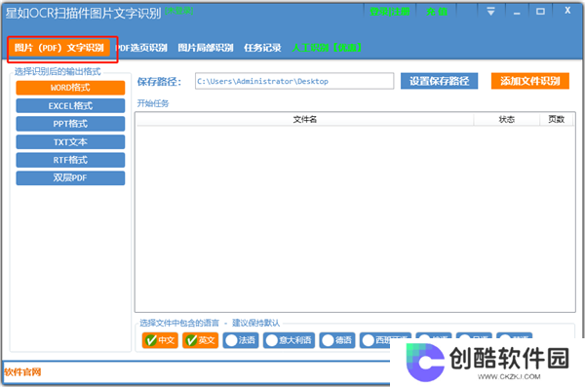Uncheck the 中文 language option

[x=160, y=340]
